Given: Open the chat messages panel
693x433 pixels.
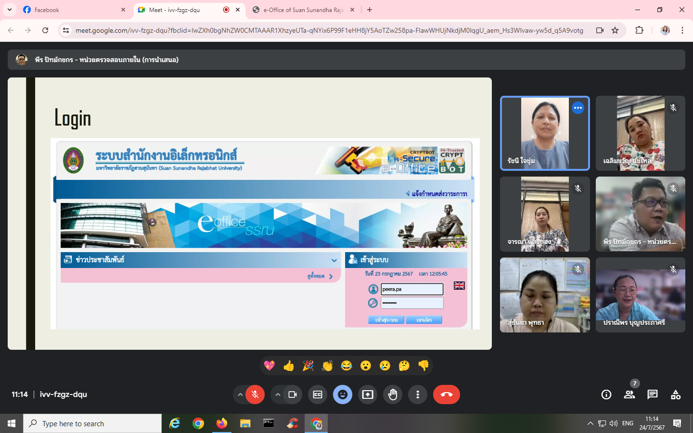Looking at the screenshot, I should (x=653, y=395).
